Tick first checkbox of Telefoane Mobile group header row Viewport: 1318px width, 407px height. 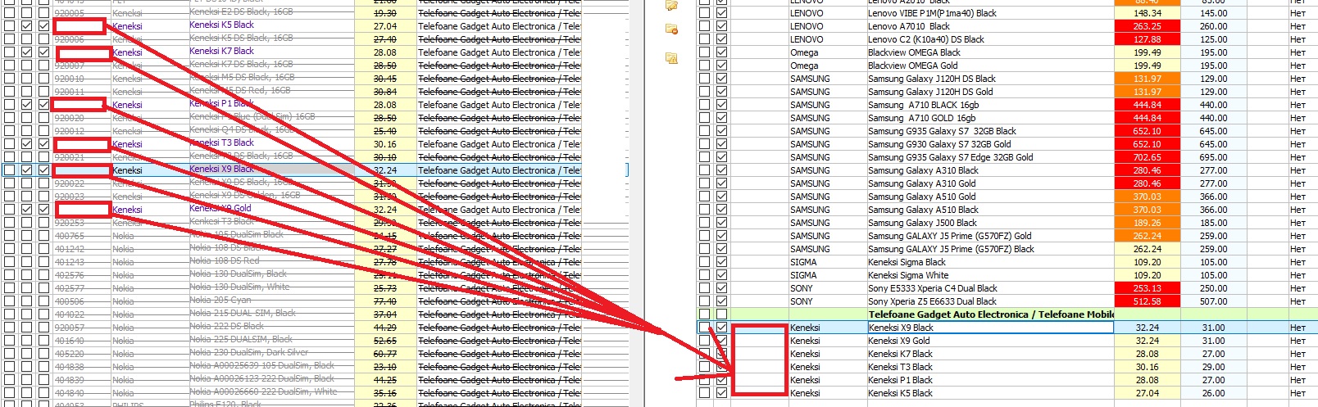(x=704, y=314)
